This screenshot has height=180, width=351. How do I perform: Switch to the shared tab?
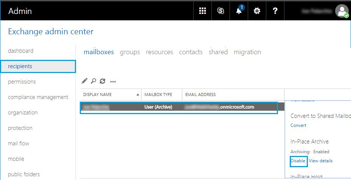218,52
